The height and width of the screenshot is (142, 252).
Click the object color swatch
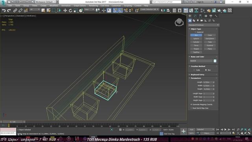(x=215, y=61)
